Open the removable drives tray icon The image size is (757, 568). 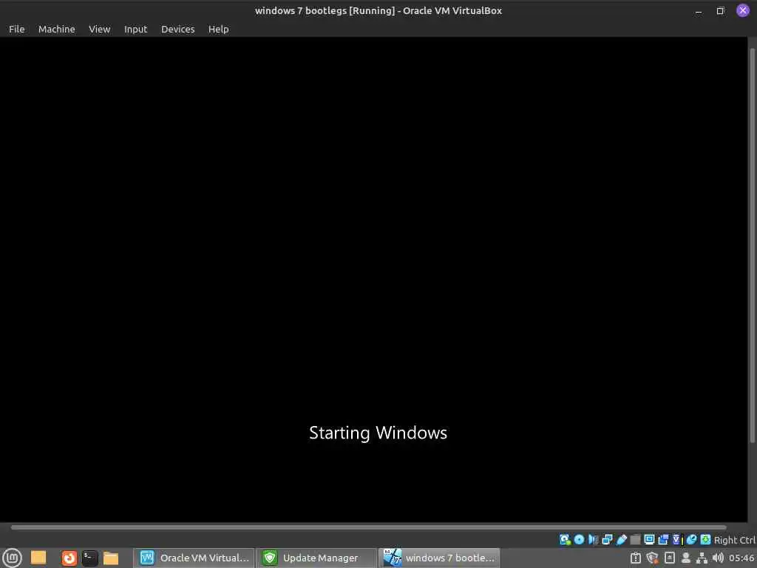[670, 558]
